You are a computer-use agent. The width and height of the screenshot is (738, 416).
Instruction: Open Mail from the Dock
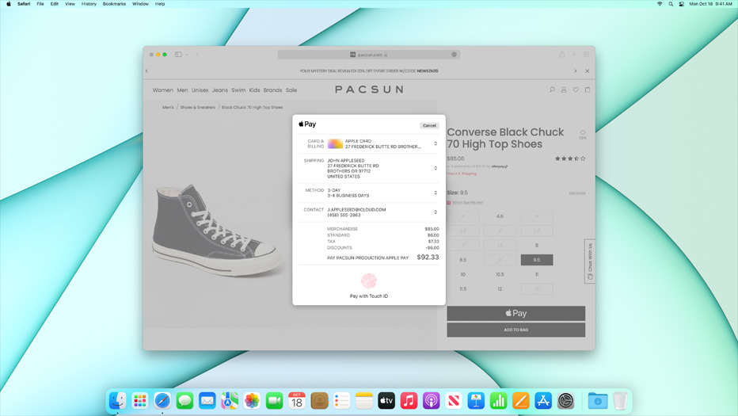pyautogui.click(x=207, y=401)
